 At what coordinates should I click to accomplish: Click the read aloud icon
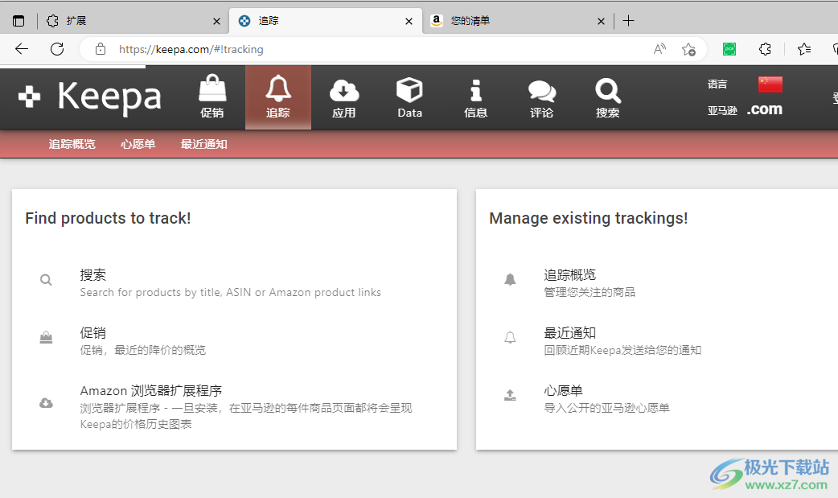point(659,49)
